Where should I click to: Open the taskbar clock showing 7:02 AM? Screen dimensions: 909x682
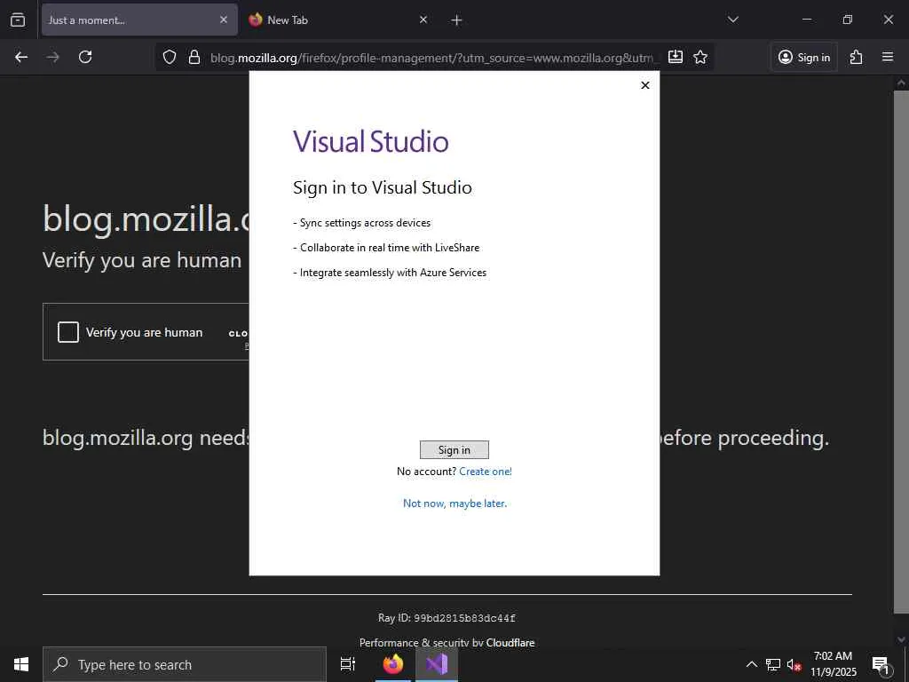tap(833, 664)
